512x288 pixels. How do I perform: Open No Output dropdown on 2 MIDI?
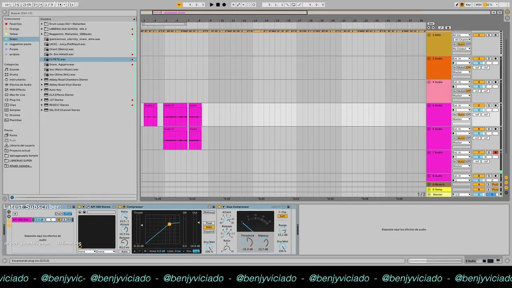tap(462, 49)
